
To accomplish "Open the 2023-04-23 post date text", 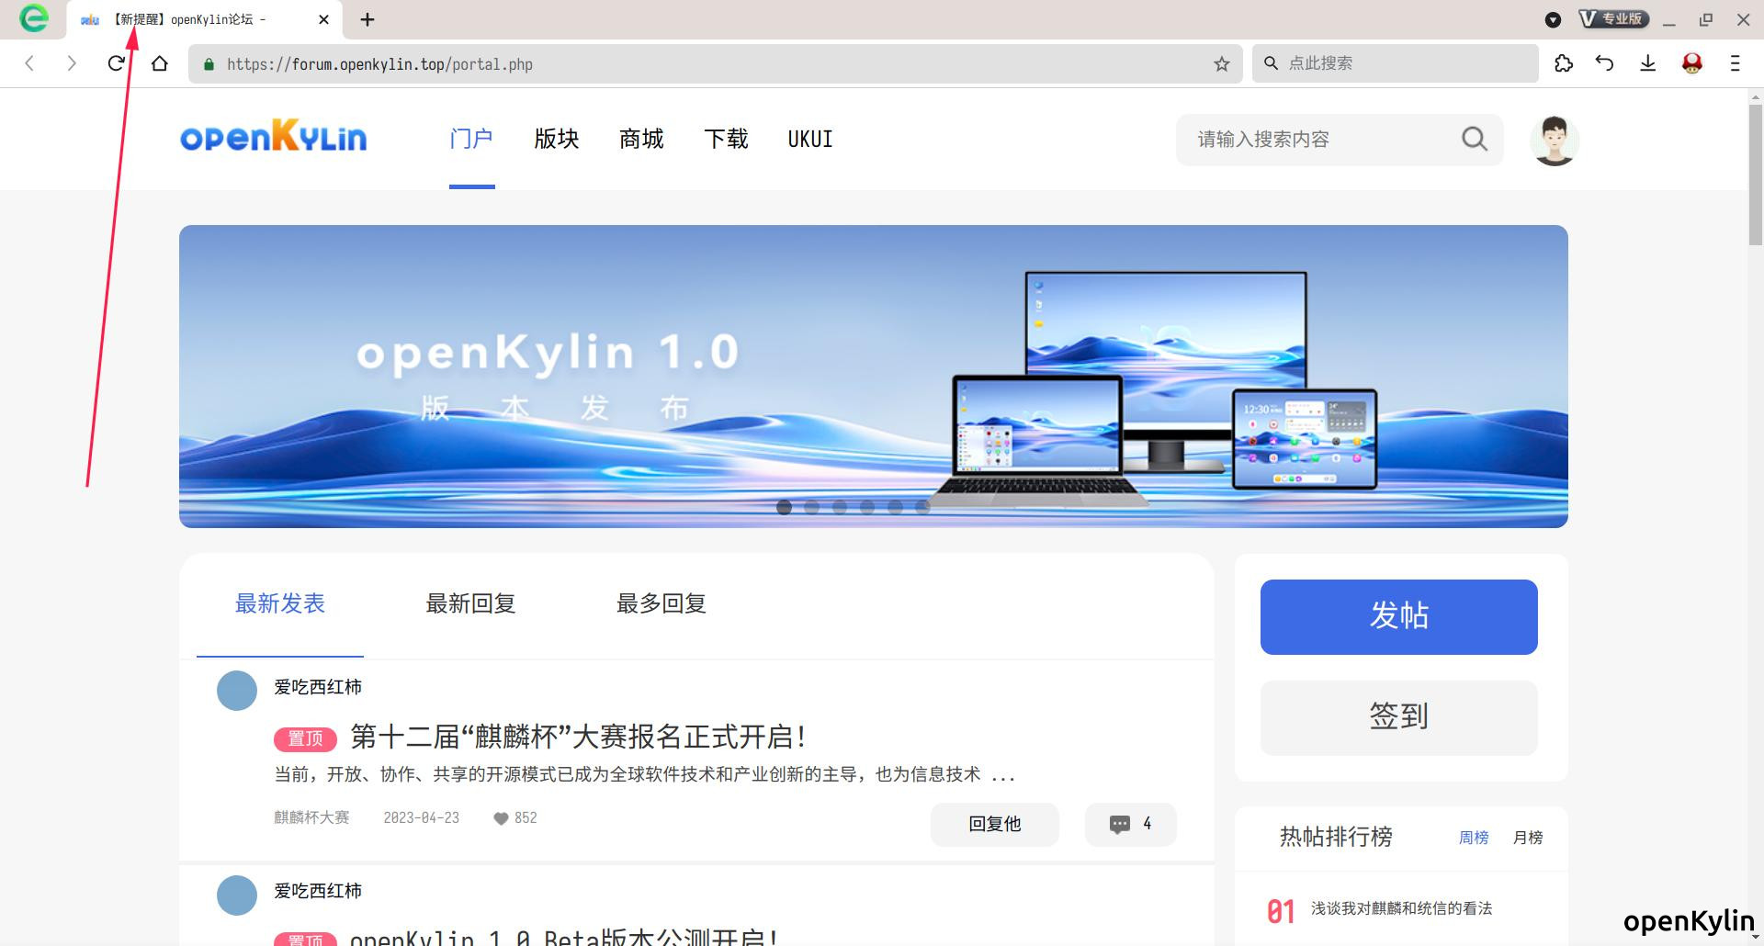I will click(421, 817).
